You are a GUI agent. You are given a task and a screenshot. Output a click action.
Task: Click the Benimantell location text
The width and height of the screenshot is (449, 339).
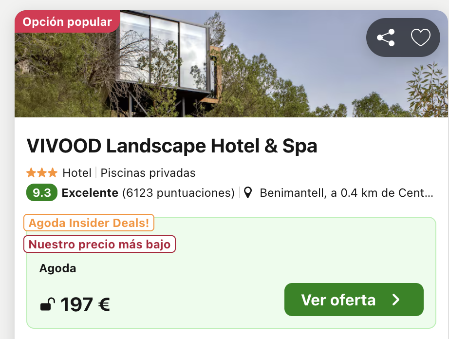[346, 193]
